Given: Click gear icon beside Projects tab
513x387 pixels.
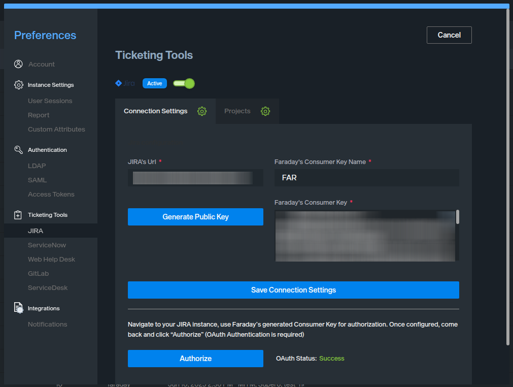Looking at the screenshot, I should (x=265, y=111).
